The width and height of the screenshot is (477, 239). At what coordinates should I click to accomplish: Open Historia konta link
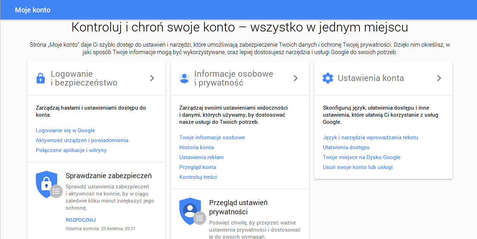tap(196, 147)
